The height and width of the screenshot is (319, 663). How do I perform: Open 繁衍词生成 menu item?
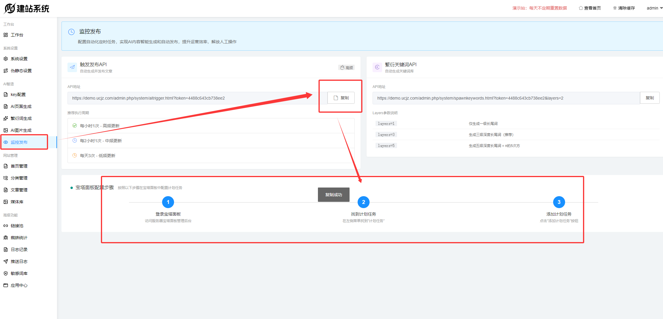point(21,118)
